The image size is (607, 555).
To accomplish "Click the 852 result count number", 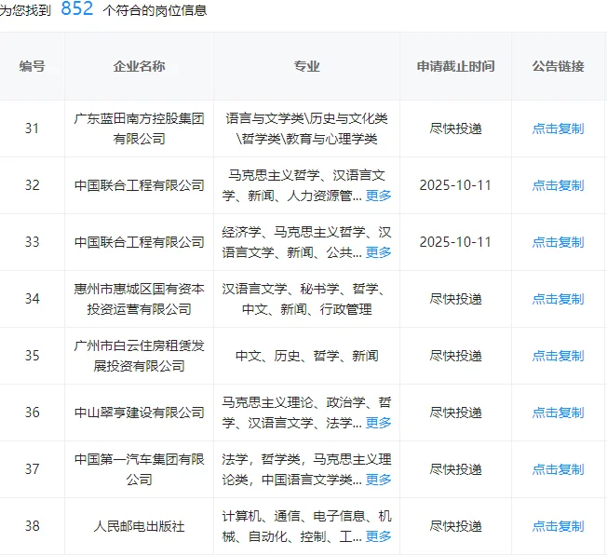I will click(77, 8).
